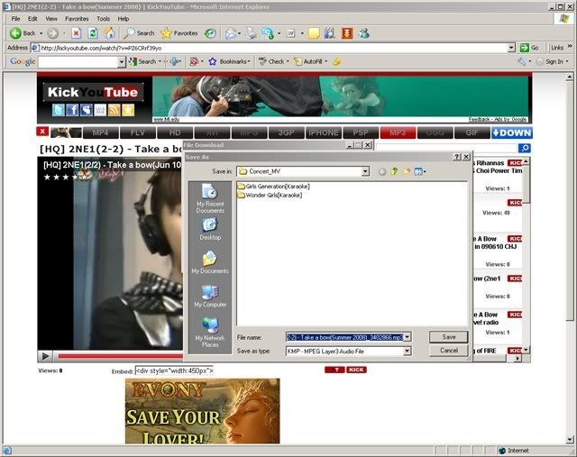Click the IE Back arrow icon
577x457 pixels.
pyautogui.click(x=15, y=33)
